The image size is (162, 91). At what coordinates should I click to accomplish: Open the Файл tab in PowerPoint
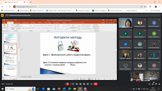(x=4, y=22)
